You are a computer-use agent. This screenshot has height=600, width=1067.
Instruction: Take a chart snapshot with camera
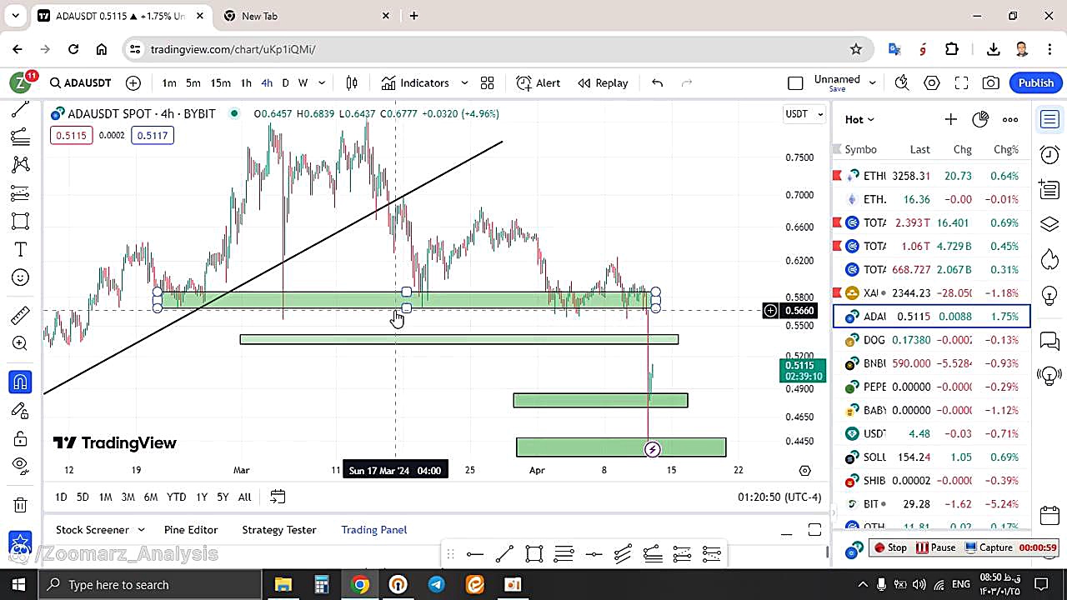(991, 82)
